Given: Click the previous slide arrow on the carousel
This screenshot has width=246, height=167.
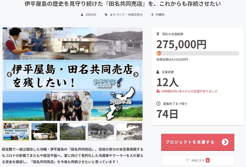Looking at the screenshot, I should 9,75.
